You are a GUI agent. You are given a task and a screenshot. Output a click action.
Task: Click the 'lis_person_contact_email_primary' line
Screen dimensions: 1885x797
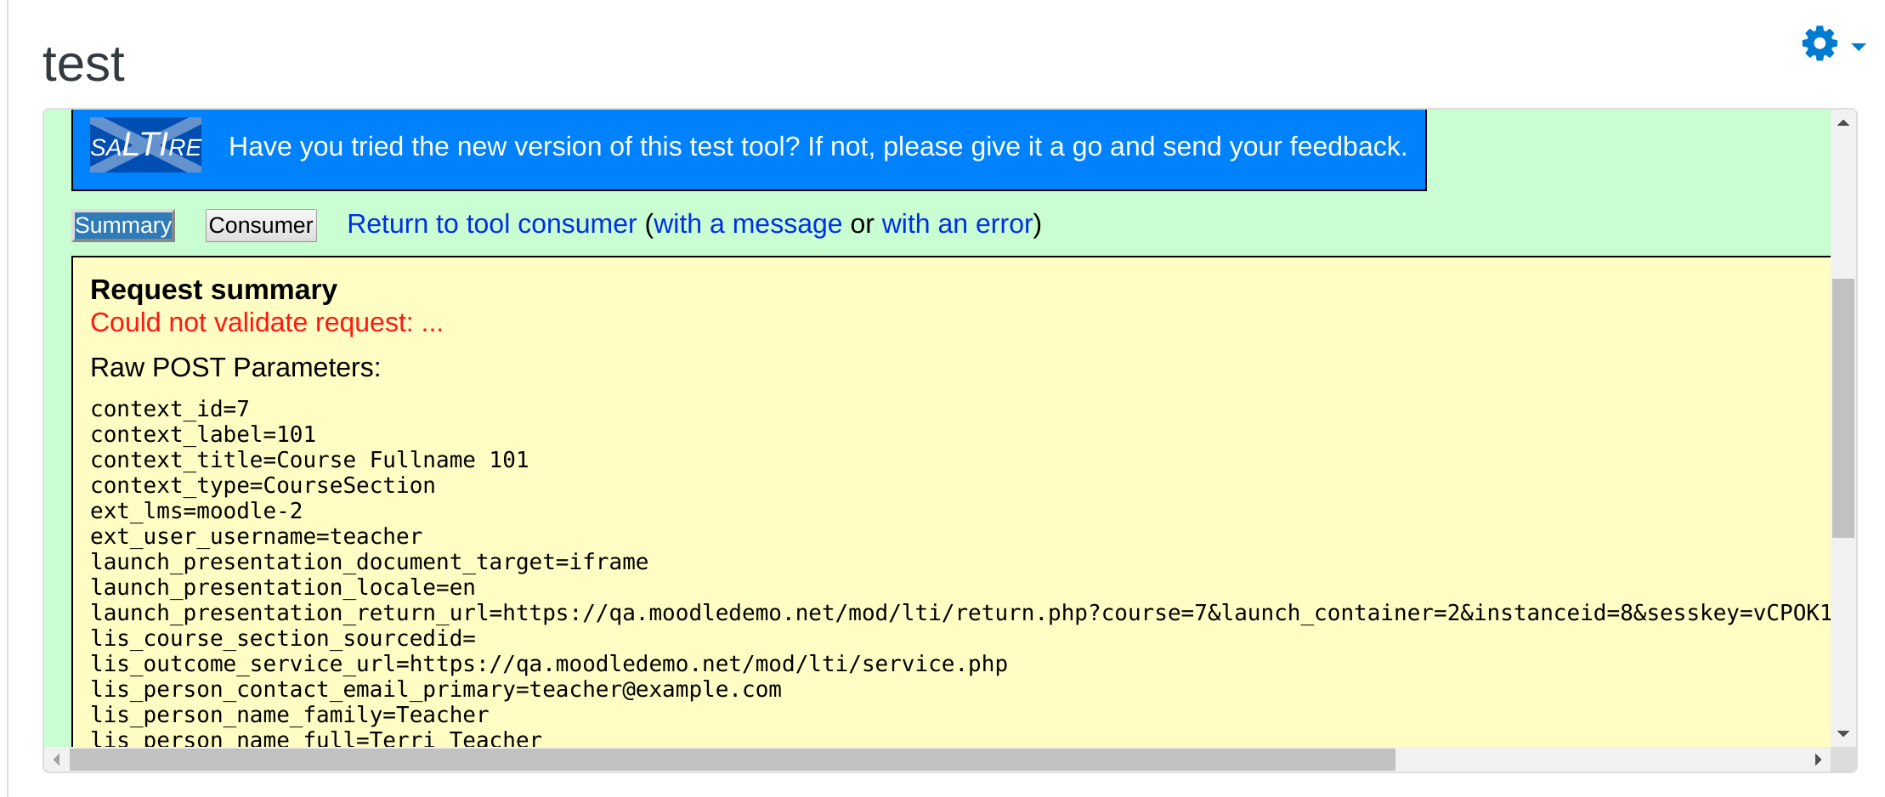(x=436, y=689)
